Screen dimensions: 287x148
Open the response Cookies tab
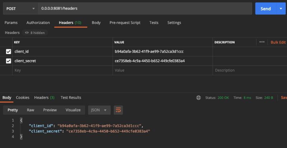click(23, 98)
